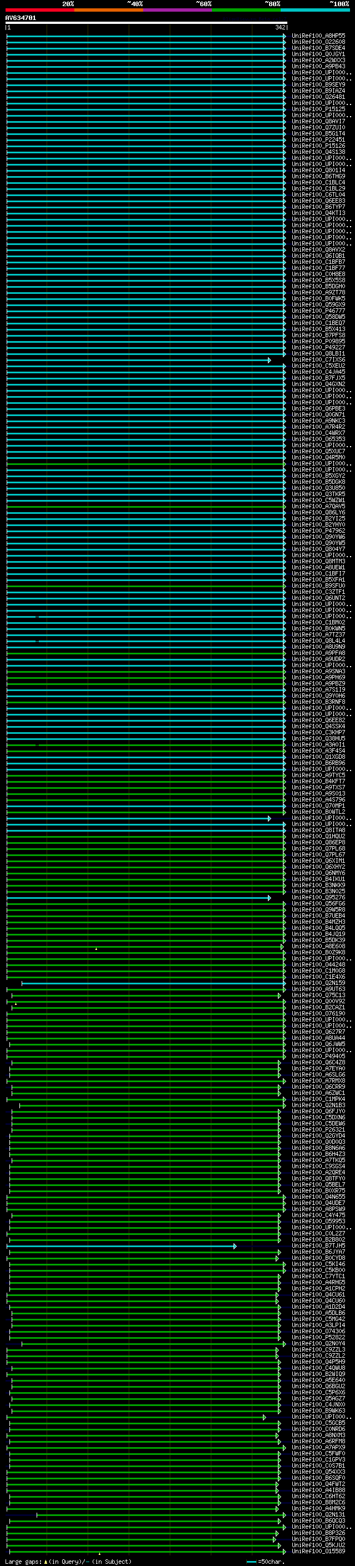Select hit label UniRef100_O22608
355x1566 pixels.
318,42
